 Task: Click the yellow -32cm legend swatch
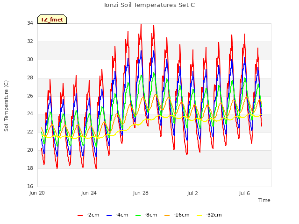[199, 216]
